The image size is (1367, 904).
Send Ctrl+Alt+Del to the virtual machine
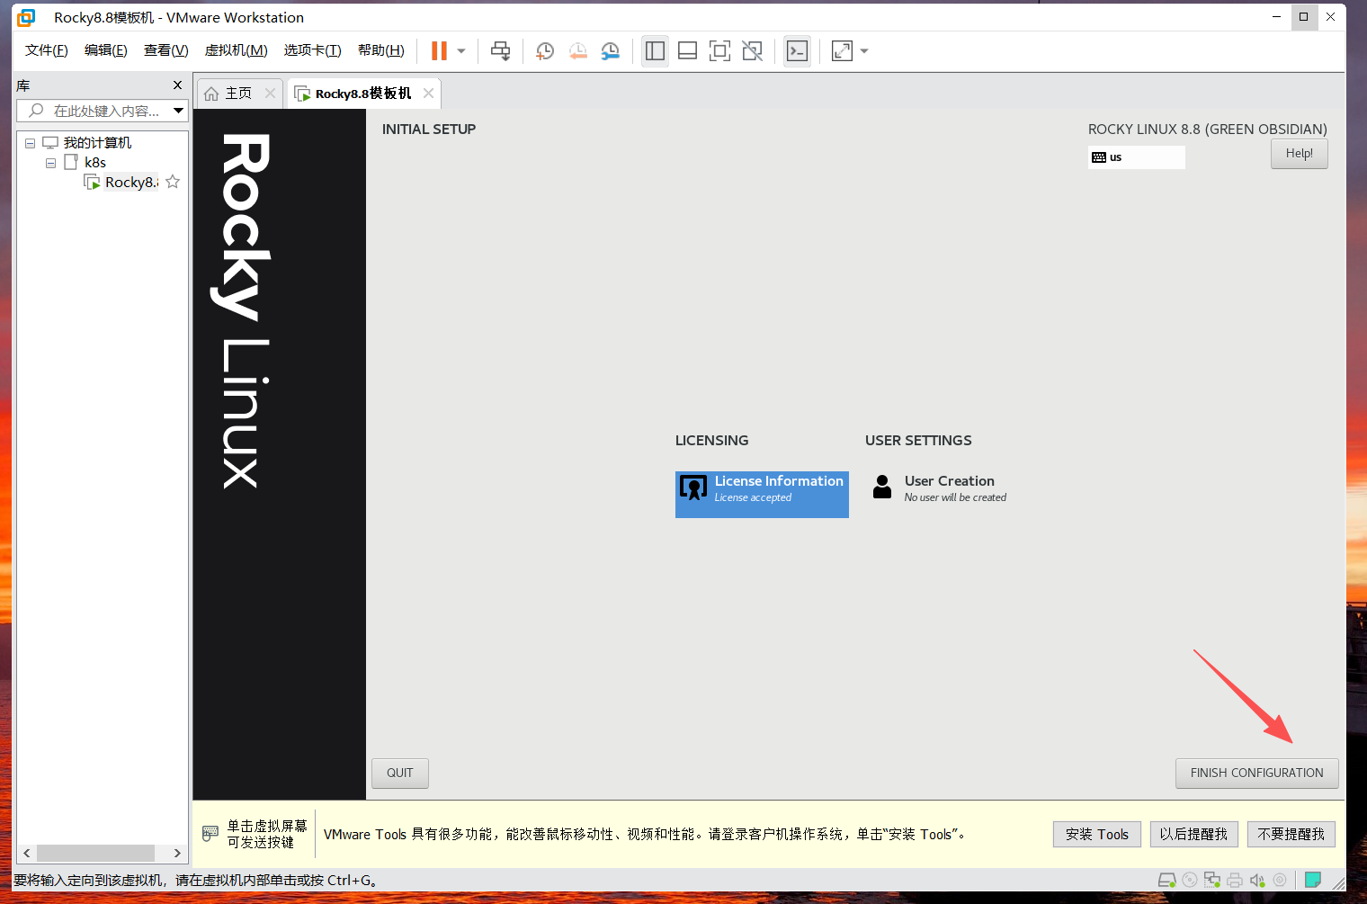(501, 51)
